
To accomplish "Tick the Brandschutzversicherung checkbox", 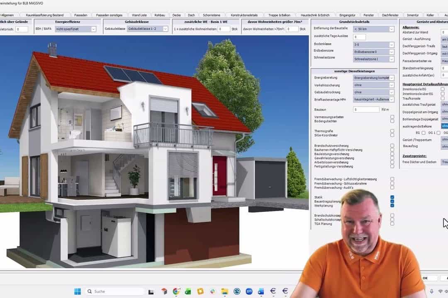I will coord(392,146).
